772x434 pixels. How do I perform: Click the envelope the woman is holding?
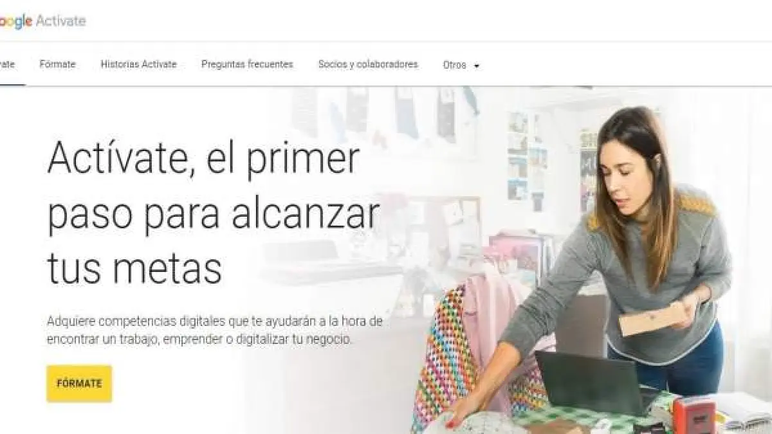coord(651,318)
